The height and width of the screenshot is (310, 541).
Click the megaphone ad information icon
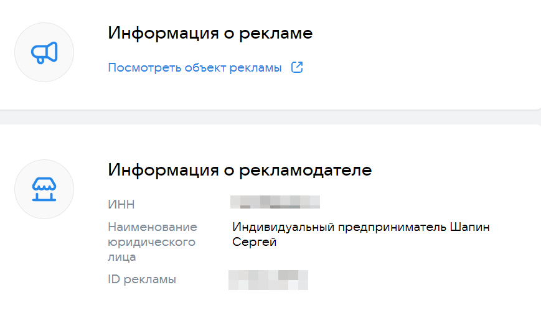click(x=44, y=52)
